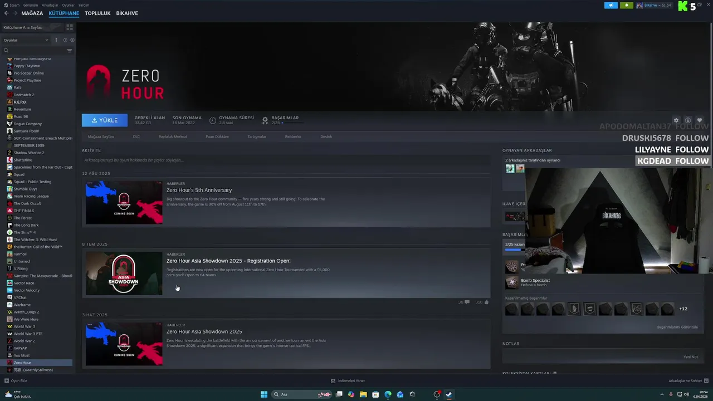Open the Rehberler tab
The image size is (713, 401).
tap(293, 136)
